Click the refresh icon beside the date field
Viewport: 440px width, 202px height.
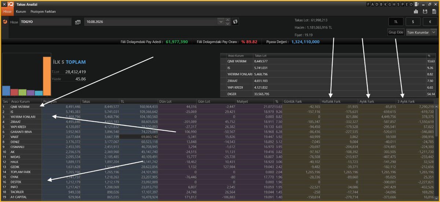(235, 22)
